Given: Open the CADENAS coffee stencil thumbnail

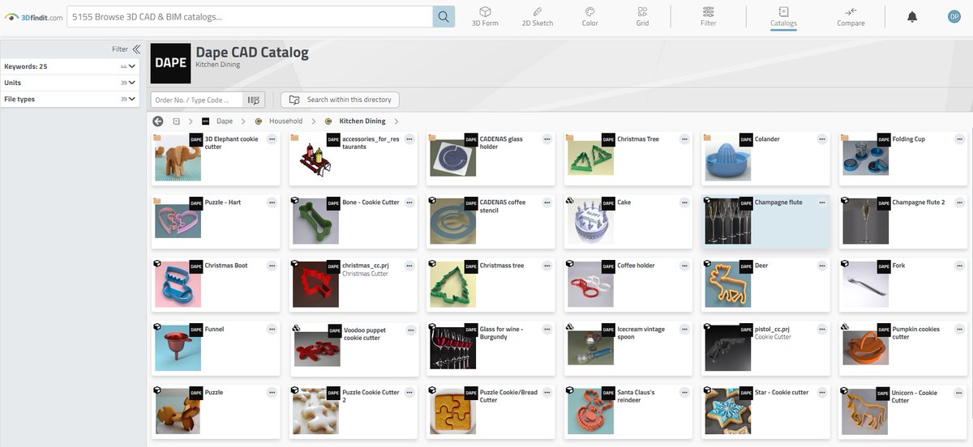Looking at the screenshot, I should pyautogui.click(x=452, y=221).
